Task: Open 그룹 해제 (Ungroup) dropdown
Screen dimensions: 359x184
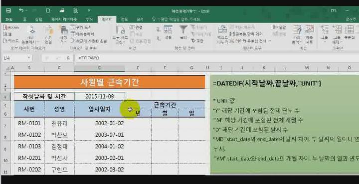Action: (337, 35)
